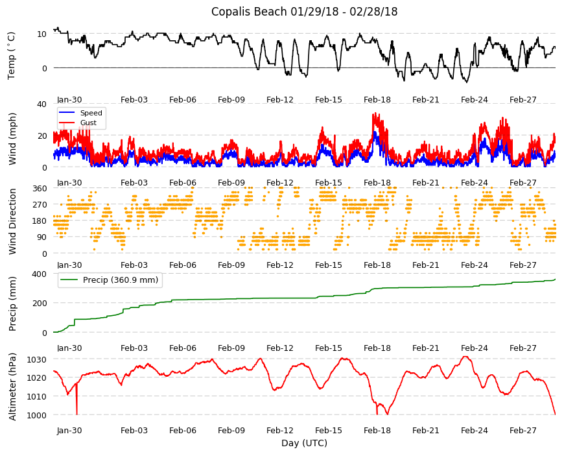Click the Altimeter (hPa) axis label
This screenshot has width=564, height=454.
click(x=12, y=387)
